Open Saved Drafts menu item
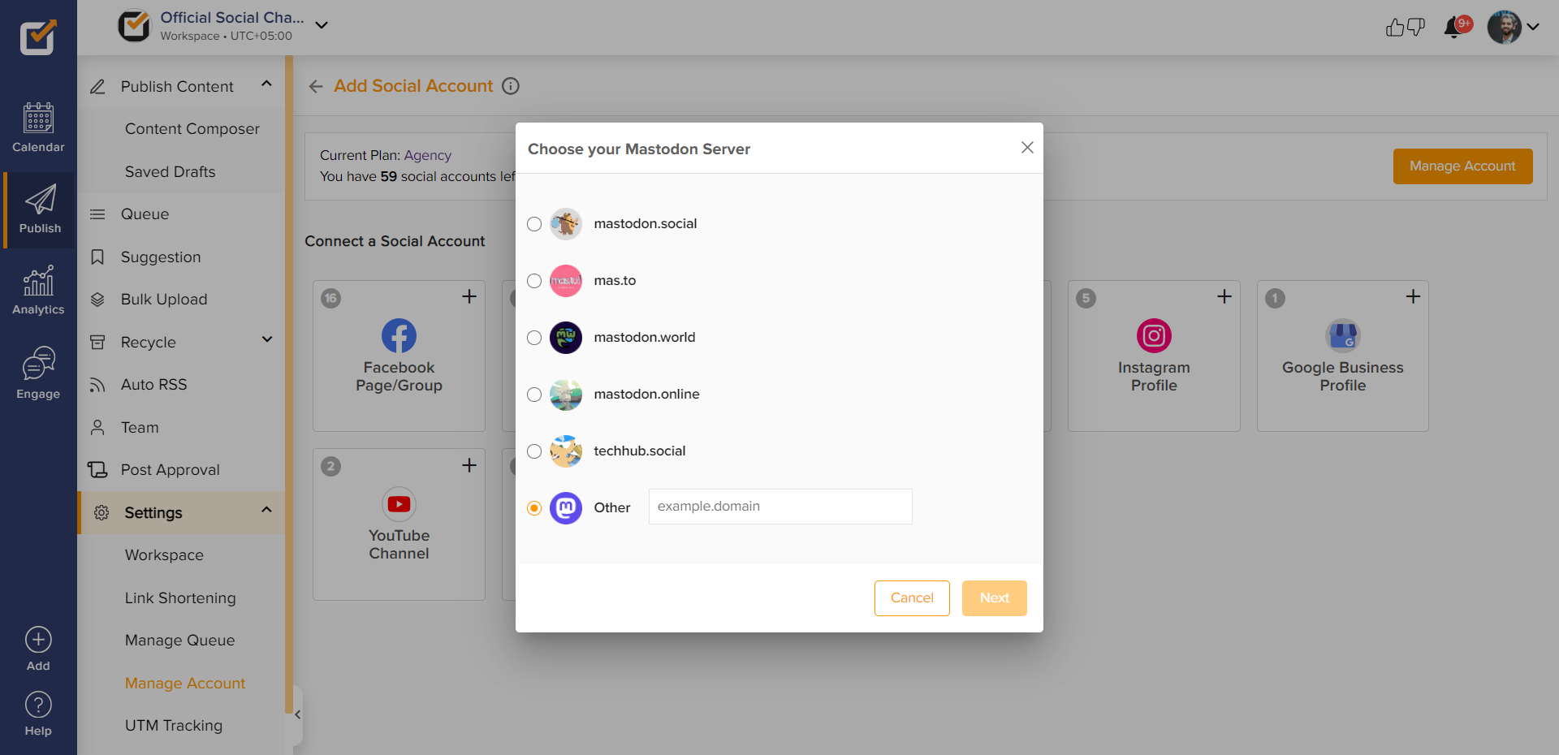Viewport: 1559px width, 755px height. point(171,172)
